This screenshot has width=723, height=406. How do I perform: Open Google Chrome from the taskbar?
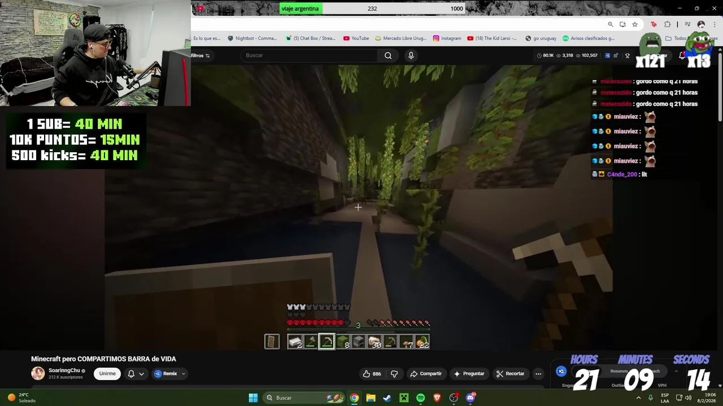click(354, 398)
